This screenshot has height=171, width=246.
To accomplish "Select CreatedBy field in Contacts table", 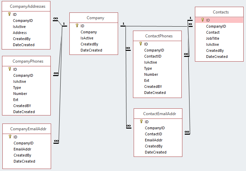I will pos(215,51).
